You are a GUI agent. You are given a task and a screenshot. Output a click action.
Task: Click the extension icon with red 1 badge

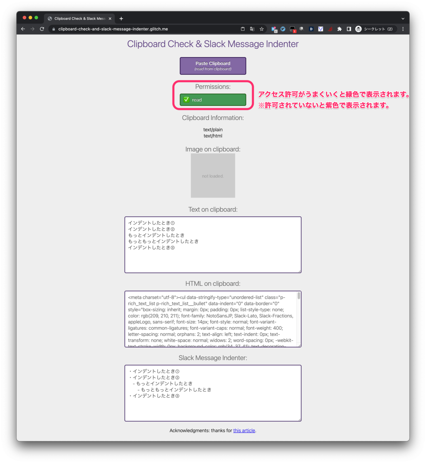click(x=293, y=29)
